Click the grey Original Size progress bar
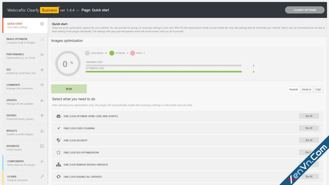The image size is (329, 185). 164,66
